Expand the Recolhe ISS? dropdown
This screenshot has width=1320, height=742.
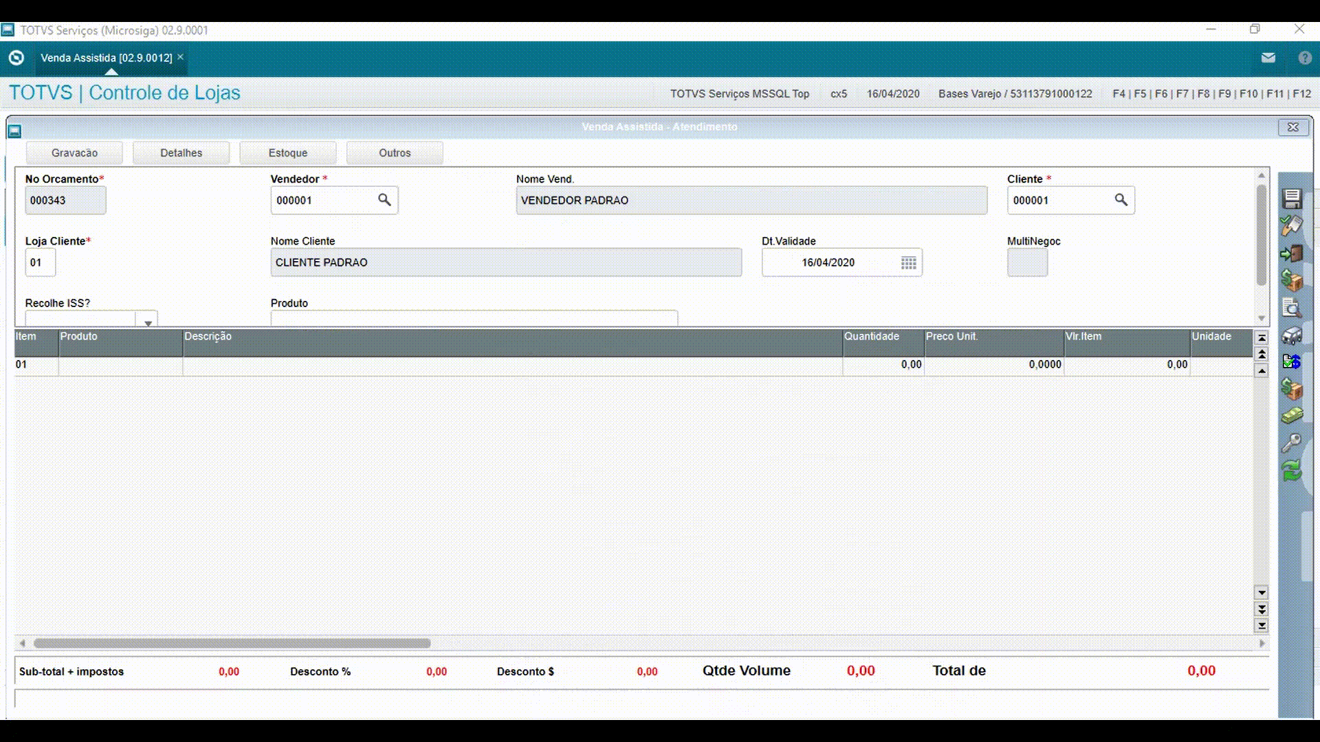[148, 322]
